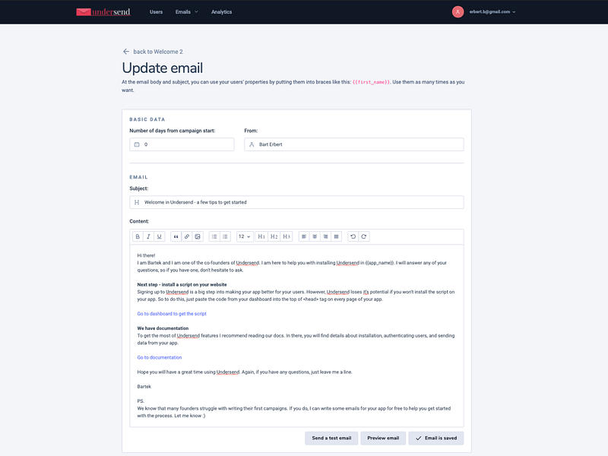Click the first list icon in the toolbar
This screenshot has height=456, width=608.
(x=214, y=236)
